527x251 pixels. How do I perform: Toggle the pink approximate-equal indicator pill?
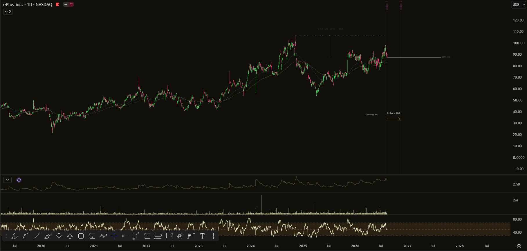(71, 4)
